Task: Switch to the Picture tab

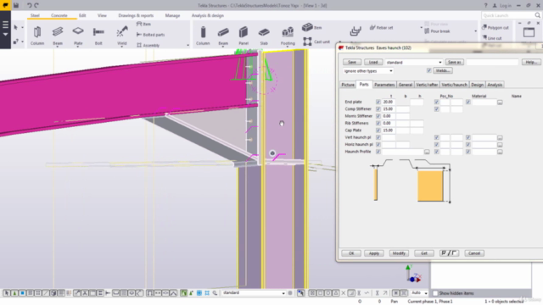Action: coord(348,85)
